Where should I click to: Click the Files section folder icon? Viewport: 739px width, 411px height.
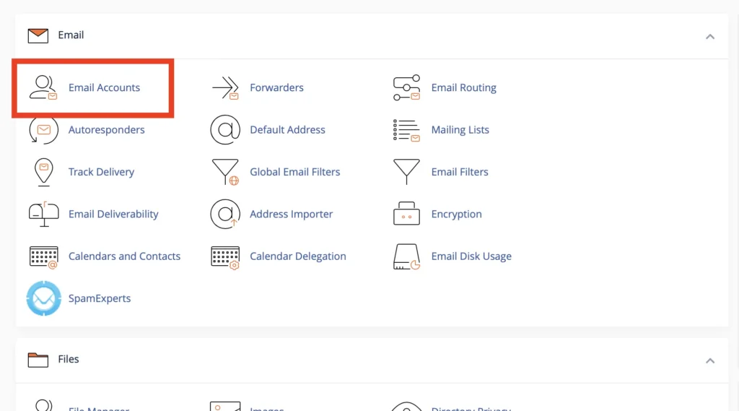point(38,360)
